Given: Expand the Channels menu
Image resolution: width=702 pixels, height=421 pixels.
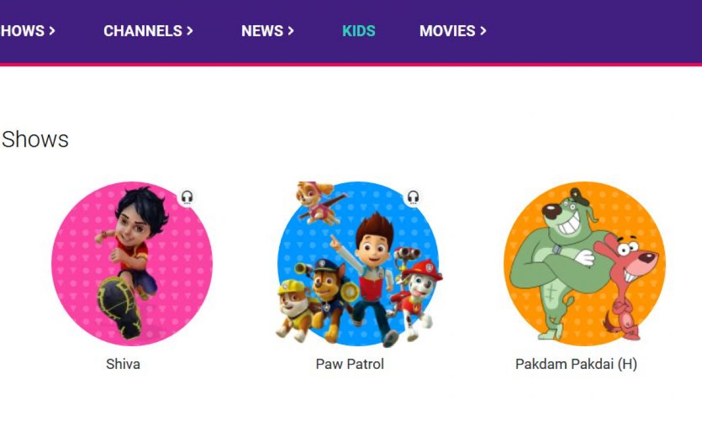Looking at the screenshot, I should (x=148, y=31).
